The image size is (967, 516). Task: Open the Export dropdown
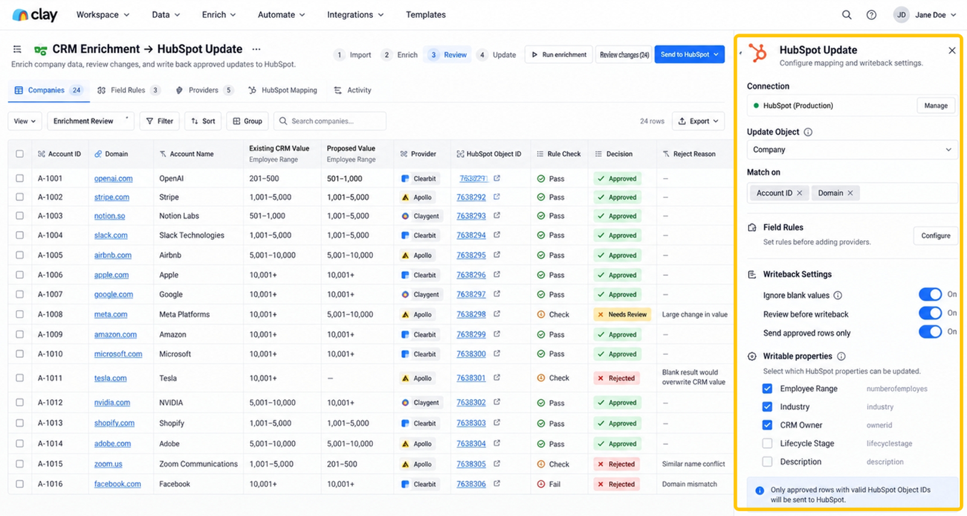(x=698, y=121)
